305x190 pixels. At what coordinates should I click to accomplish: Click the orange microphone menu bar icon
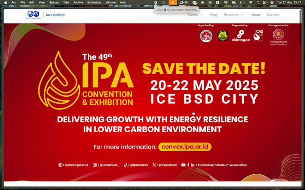pyautogui.click(x=173, y=3)
